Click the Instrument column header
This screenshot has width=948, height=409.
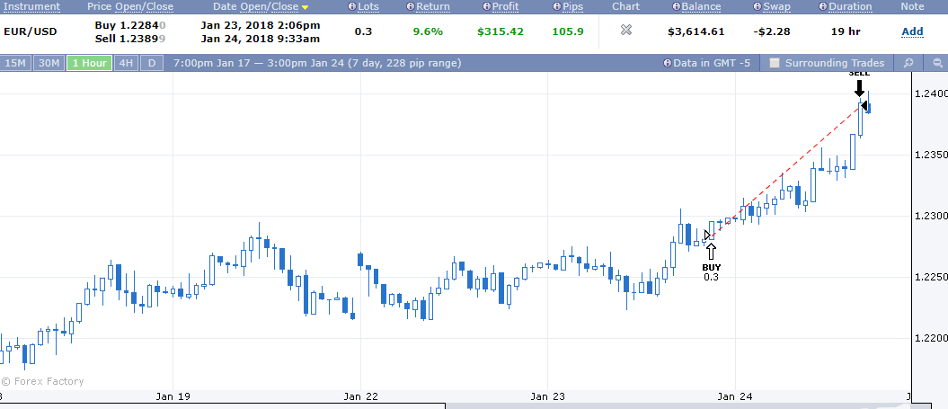[x=32, y=6]
